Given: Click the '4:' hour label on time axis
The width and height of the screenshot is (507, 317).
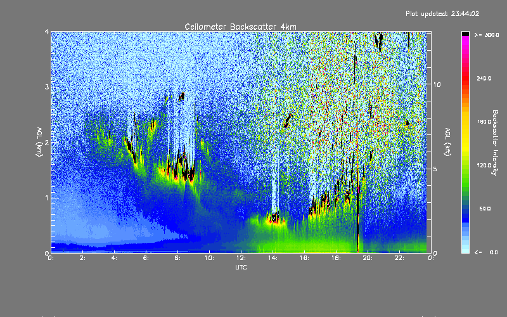Looking at the screenshot, I should 115,258.
